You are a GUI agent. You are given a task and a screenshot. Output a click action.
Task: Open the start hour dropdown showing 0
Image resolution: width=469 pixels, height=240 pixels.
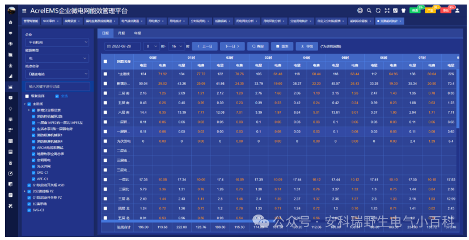point(151,46)
